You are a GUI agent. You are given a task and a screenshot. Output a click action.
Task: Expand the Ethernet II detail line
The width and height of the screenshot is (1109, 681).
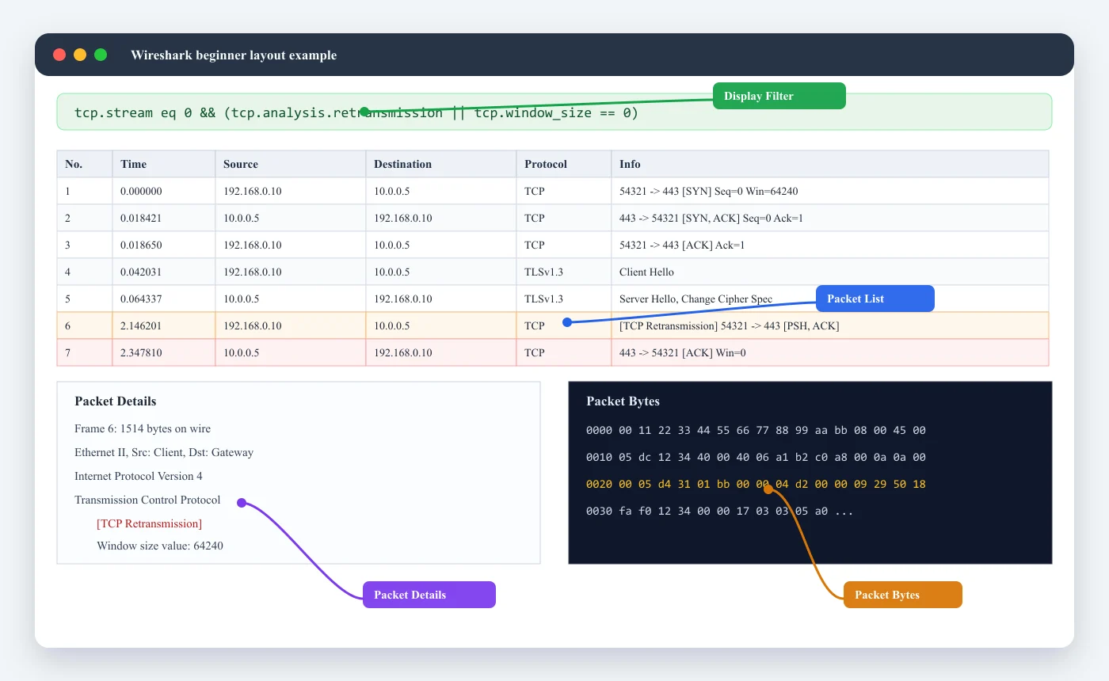point(164,452)
